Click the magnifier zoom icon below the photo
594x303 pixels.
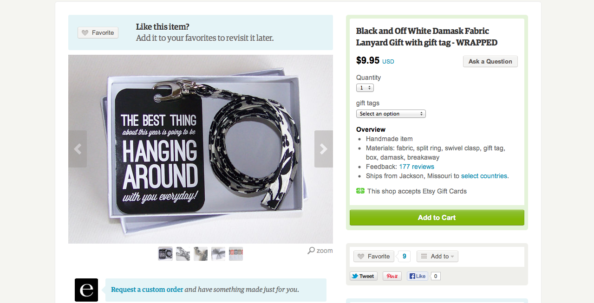[x=311, y=251]
